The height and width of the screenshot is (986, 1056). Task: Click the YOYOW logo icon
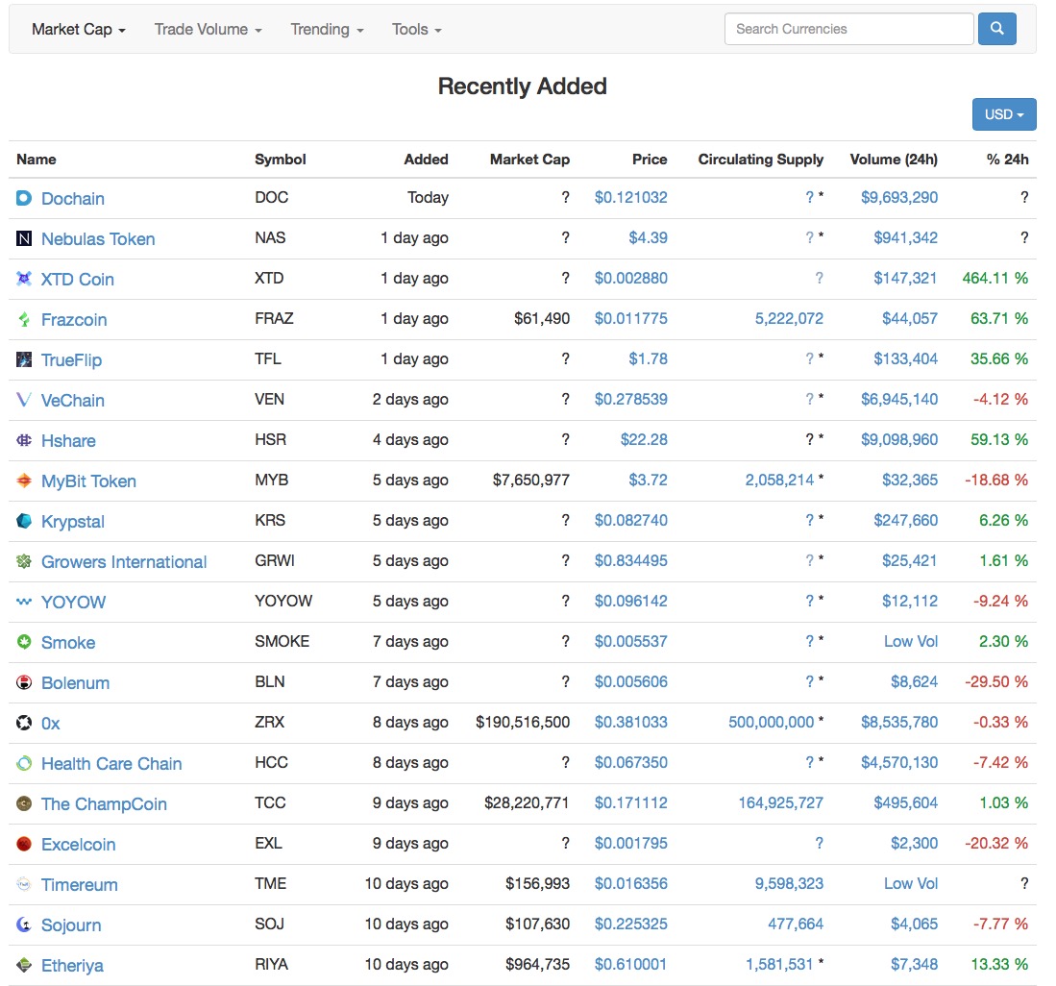[24, 602]
